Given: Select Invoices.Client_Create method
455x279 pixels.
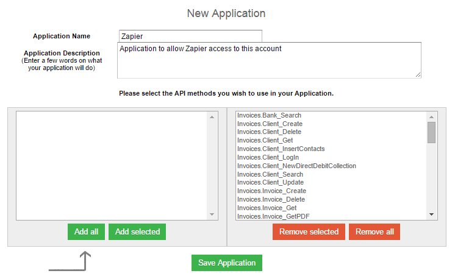Looking at the screenshot, I should 270,124.
